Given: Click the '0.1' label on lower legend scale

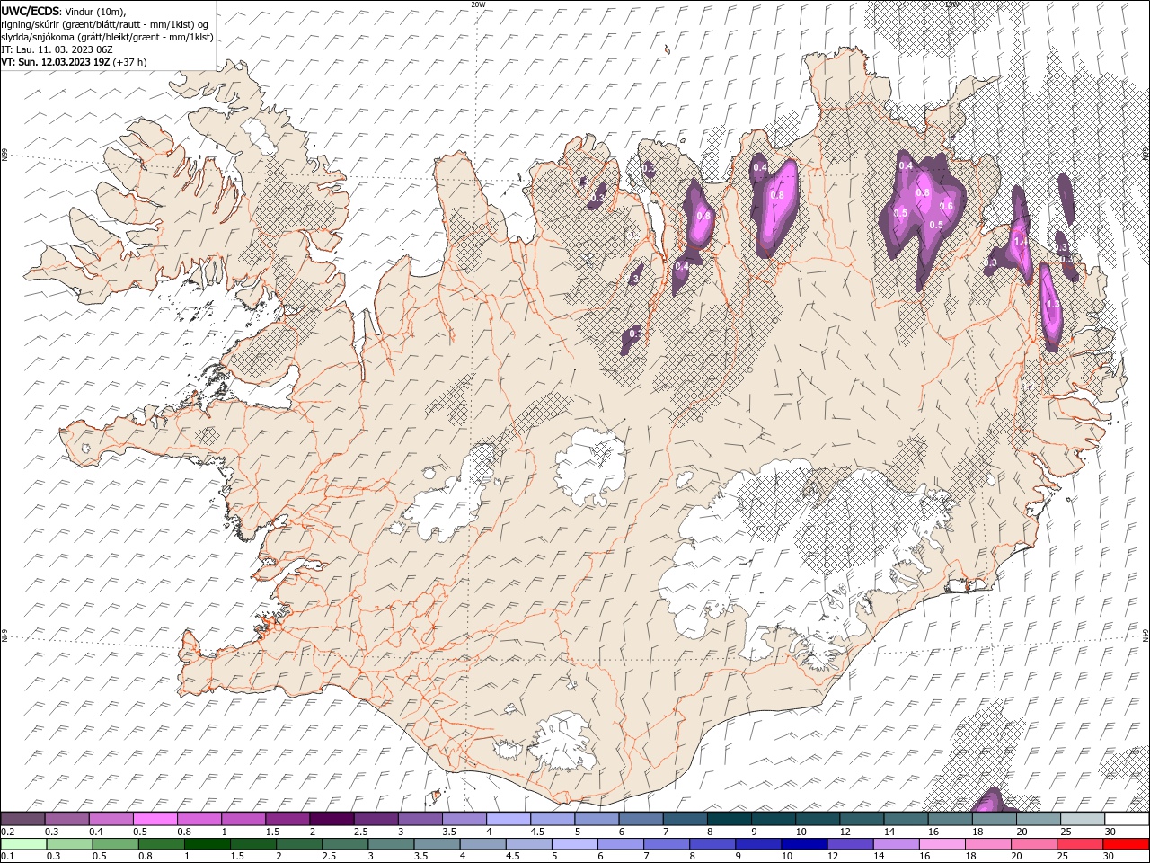Looking at the screenshot, I should point(7,857).
